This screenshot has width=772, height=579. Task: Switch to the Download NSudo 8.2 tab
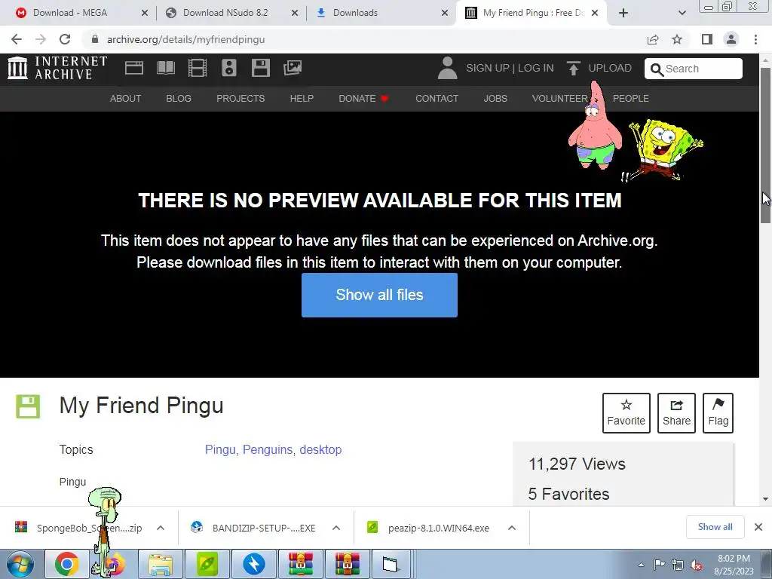click(231, 13)
